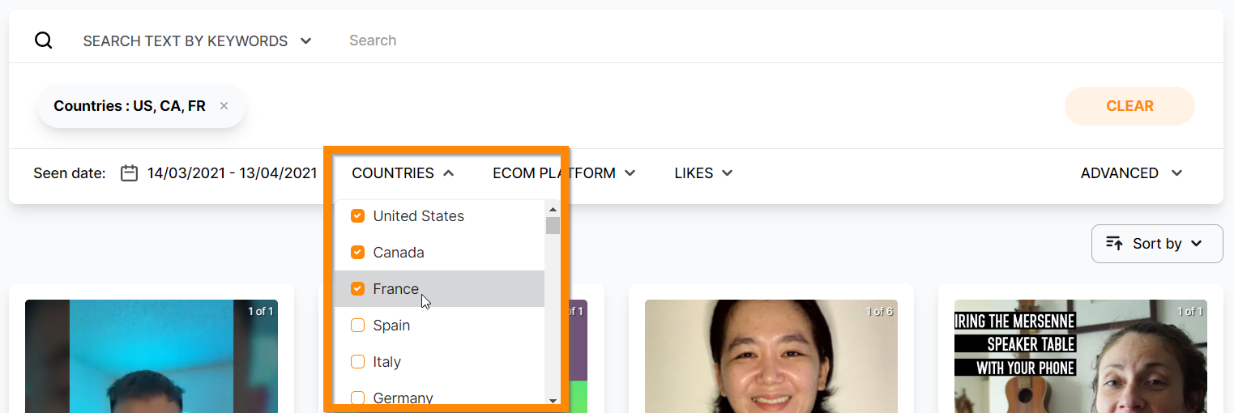Screen dimensions: 1234x413
Task: Click the countries list scrollbar up arrow
Action: pos(553,208)
